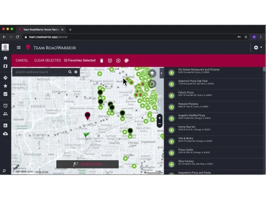Open the checklist sidebar icon
The height and width of the screenshot is (200, 266).
click(5, 94)
